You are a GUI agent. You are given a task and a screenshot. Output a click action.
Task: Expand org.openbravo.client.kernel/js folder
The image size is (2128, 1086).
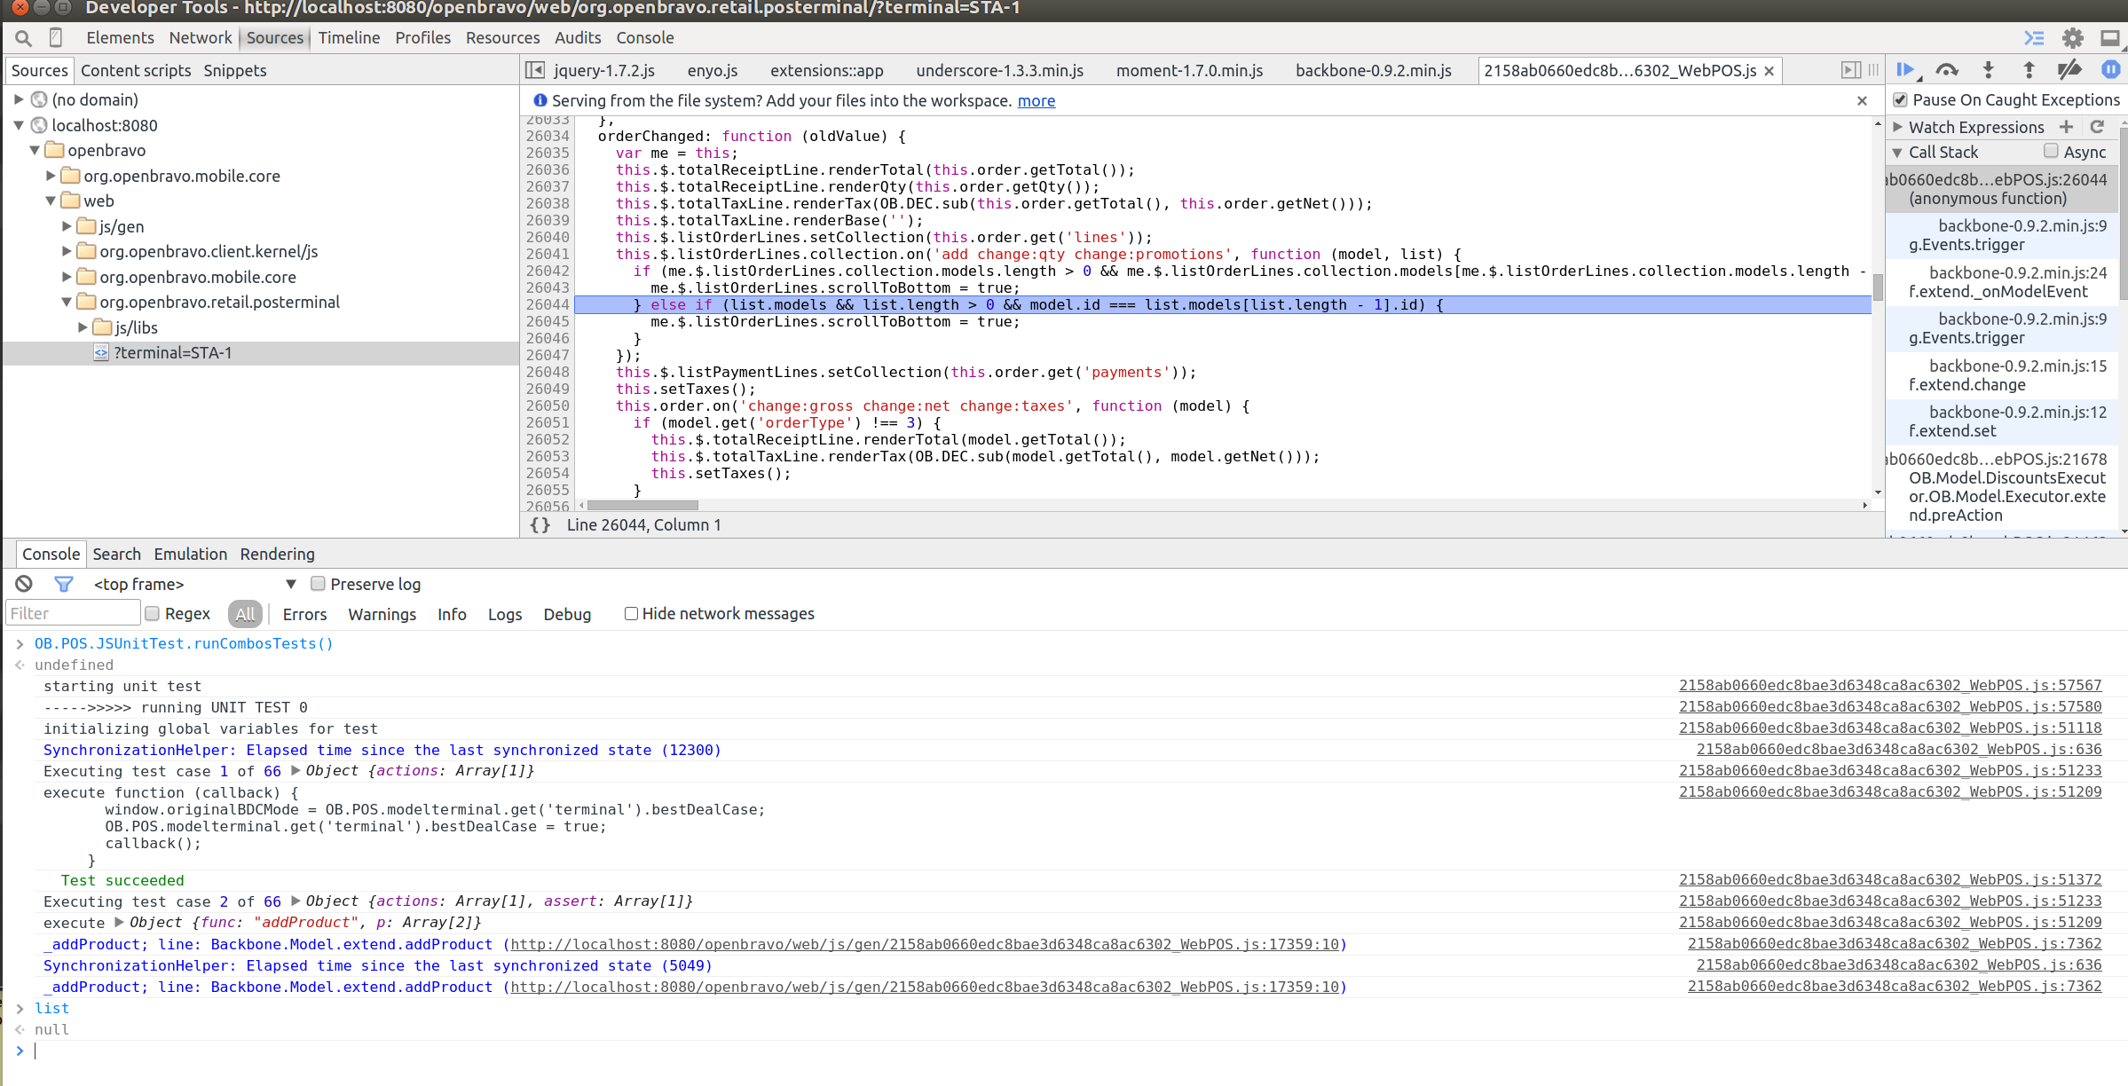tap(67, 251)
